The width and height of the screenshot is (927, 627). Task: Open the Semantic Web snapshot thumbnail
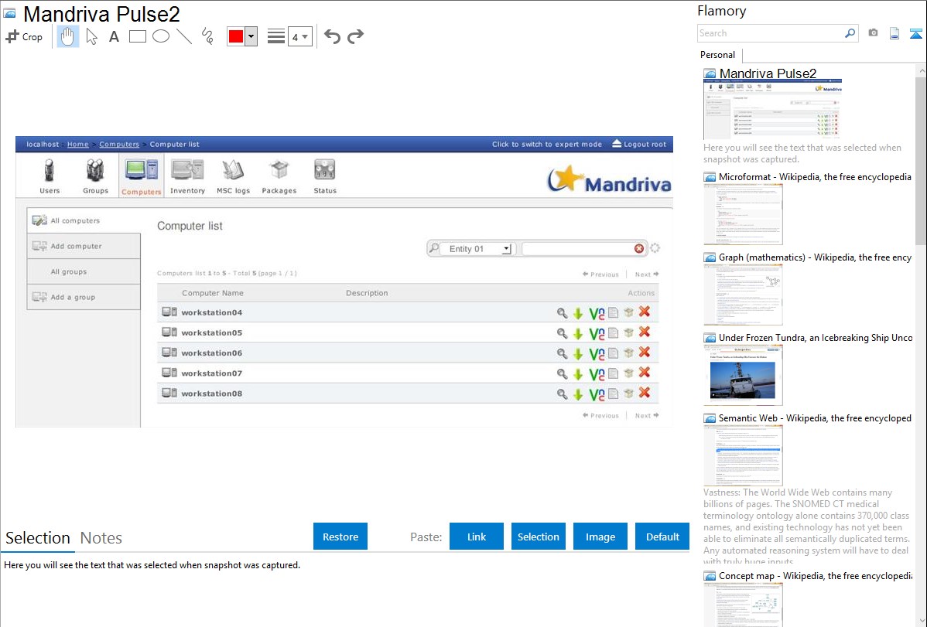[x=743, y=455]
